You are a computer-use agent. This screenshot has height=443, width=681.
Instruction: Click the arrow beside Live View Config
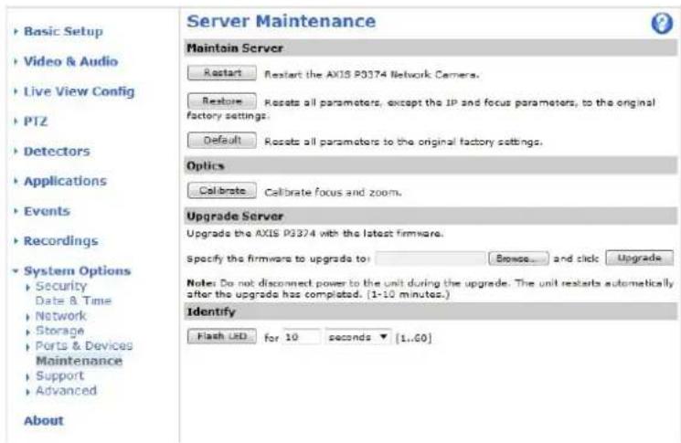[16, 91]
